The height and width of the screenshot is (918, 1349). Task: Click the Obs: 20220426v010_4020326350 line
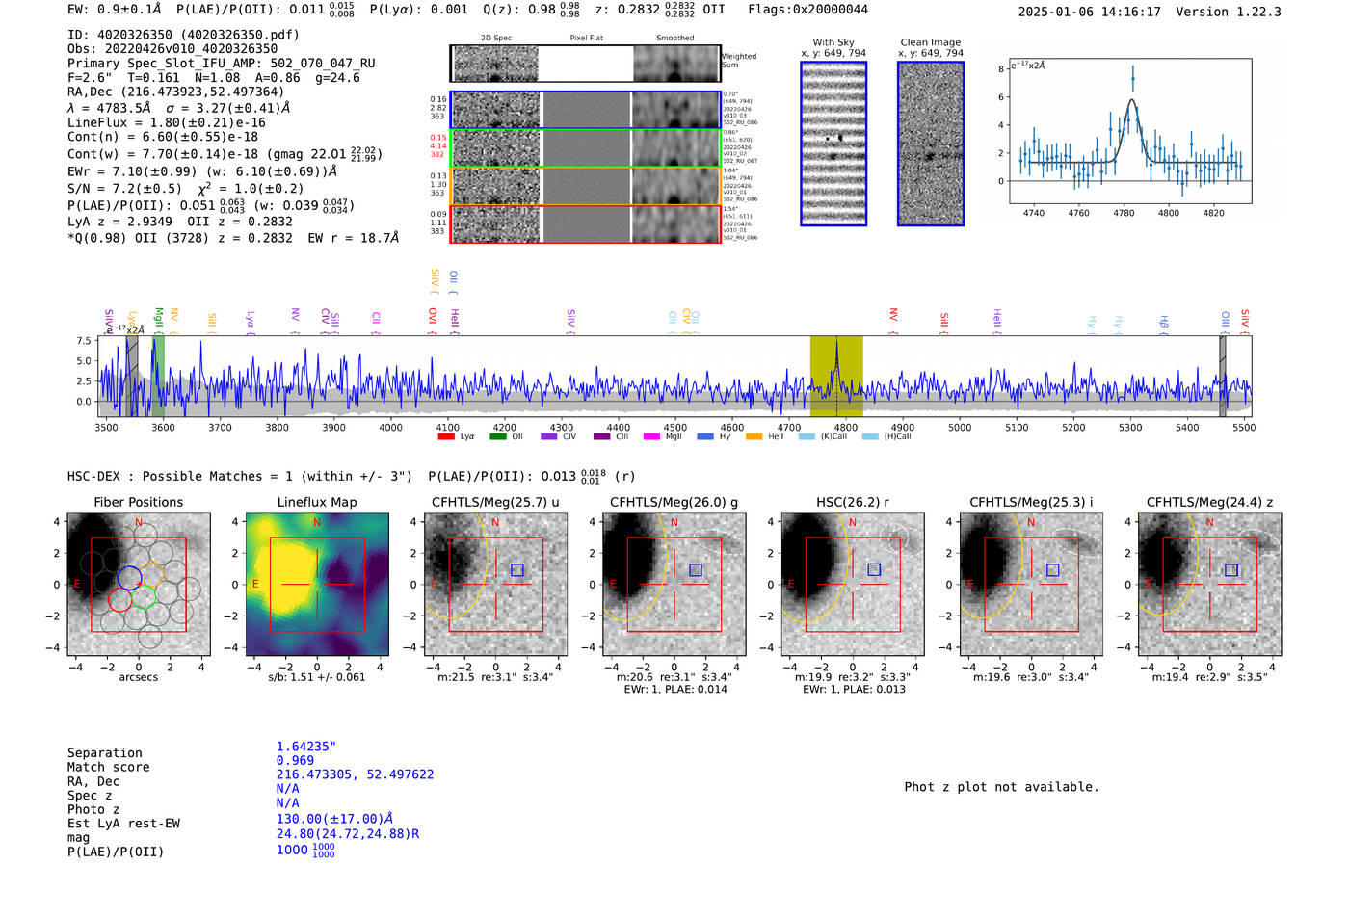172,48
